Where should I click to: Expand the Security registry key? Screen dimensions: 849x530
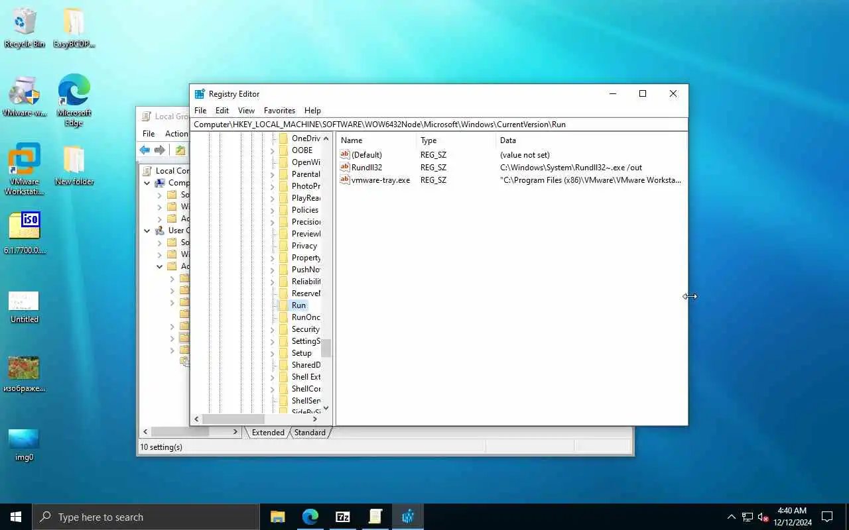(272, 329)
